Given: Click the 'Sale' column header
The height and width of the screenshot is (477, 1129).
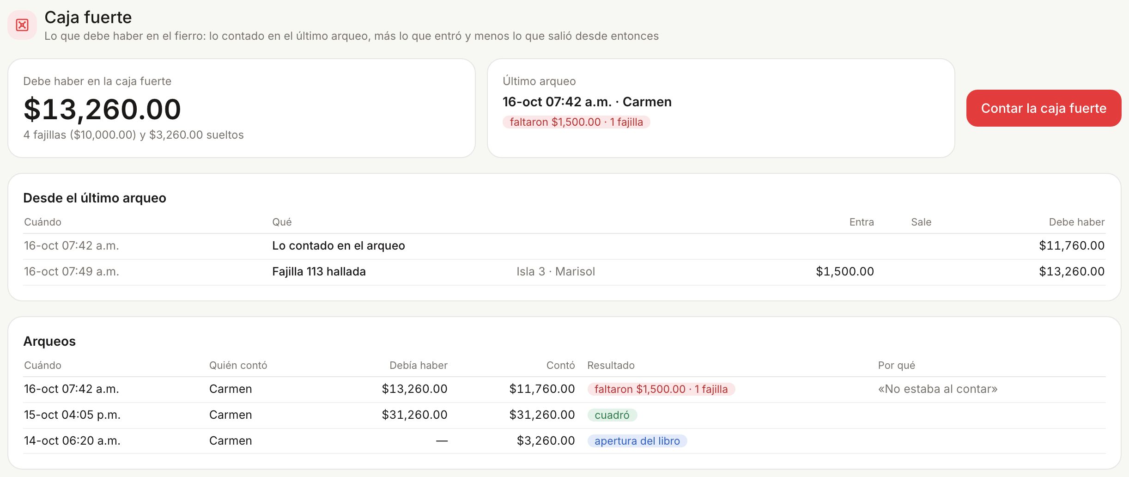Looking at the screenshot, I should coord(921,222).
